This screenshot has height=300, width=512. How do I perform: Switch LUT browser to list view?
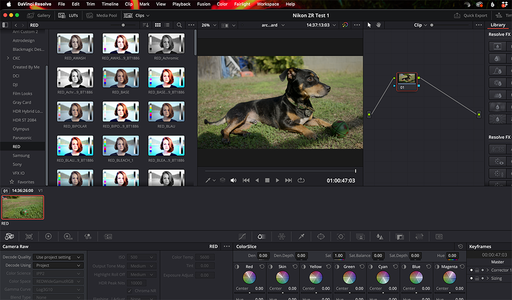coord(167,25)
